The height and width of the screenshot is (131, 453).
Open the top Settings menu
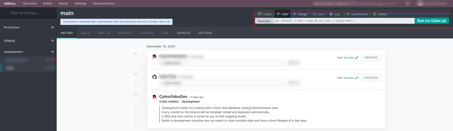click(x=80, y=3)
